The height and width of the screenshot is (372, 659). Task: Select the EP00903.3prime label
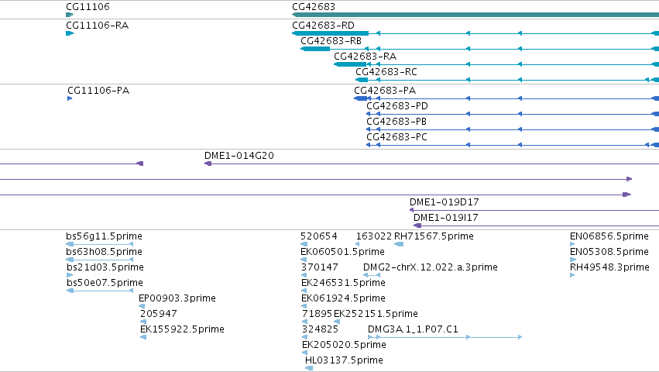177,298
